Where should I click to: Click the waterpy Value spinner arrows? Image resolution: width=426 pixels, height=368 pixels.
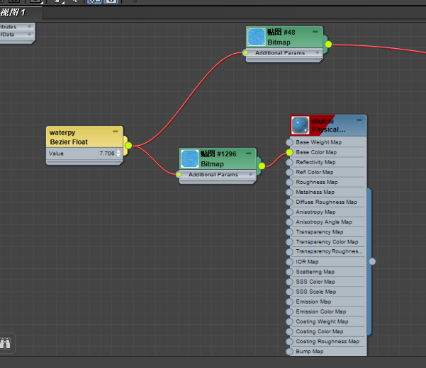[x=118, y=154]
